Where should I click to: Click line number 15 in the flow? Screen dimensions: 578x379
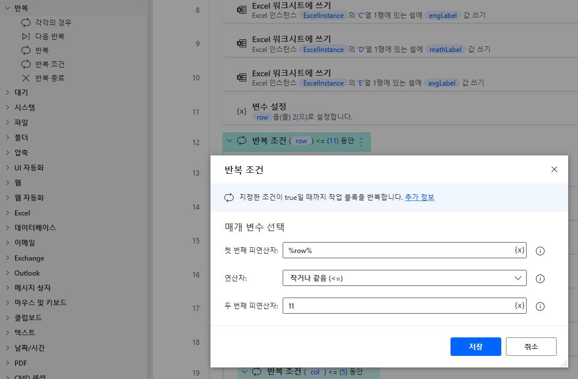[196, 240]
